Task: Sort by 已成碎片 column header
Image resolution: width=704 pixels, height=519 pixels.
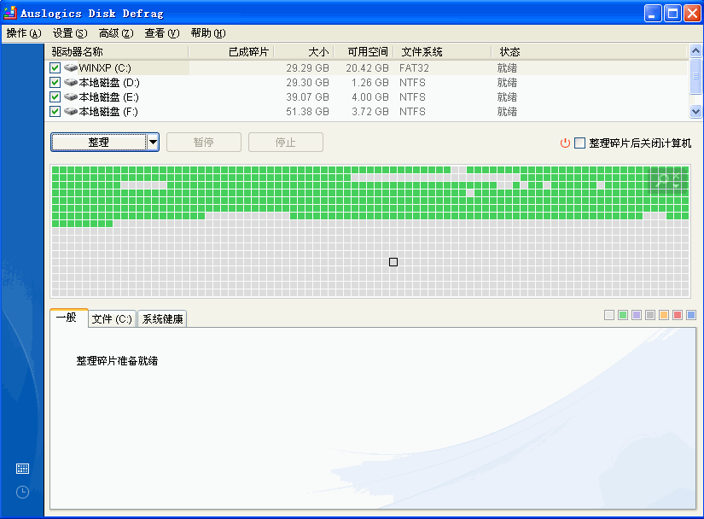Action: point(231,52)
